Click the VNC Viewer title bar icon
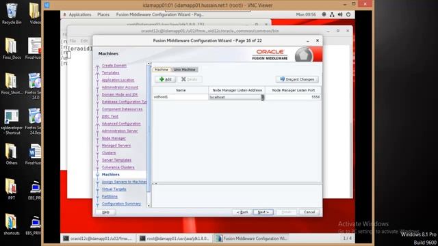Image resolution: width=438 pixels, height=246 pixels. [x=47, y=5]
